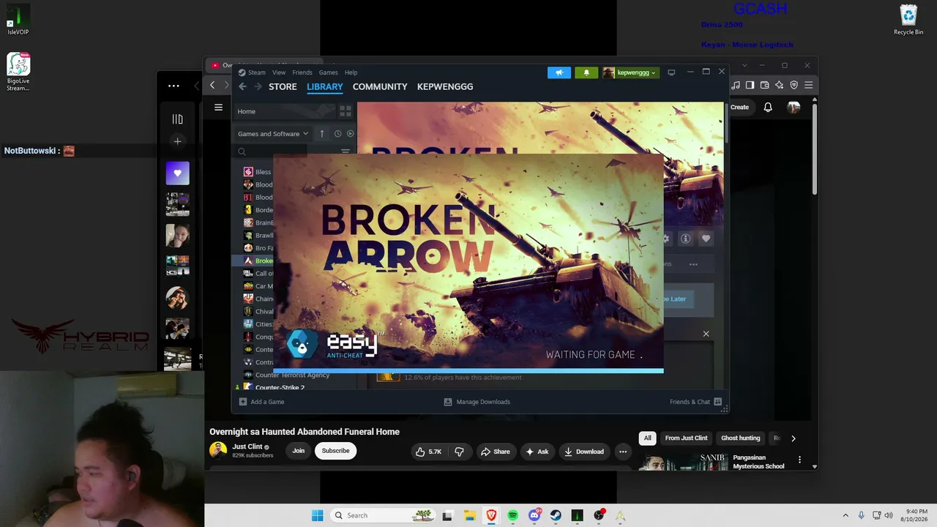The height and width of the screenshot is (527, 937).
Task: Dislike the YouTube video
Action: [459, 452]
